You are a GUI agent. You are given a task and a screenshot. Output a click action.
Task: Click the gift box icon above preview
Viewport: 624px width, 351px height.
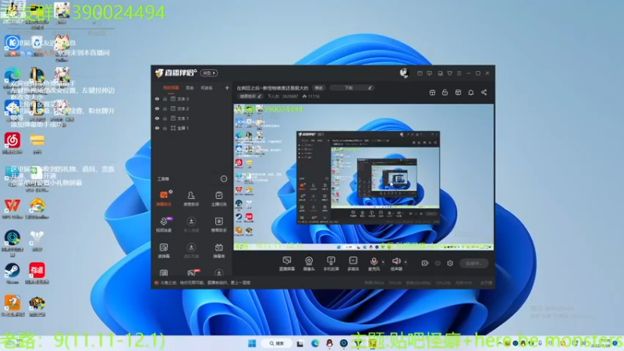[432, 92]
